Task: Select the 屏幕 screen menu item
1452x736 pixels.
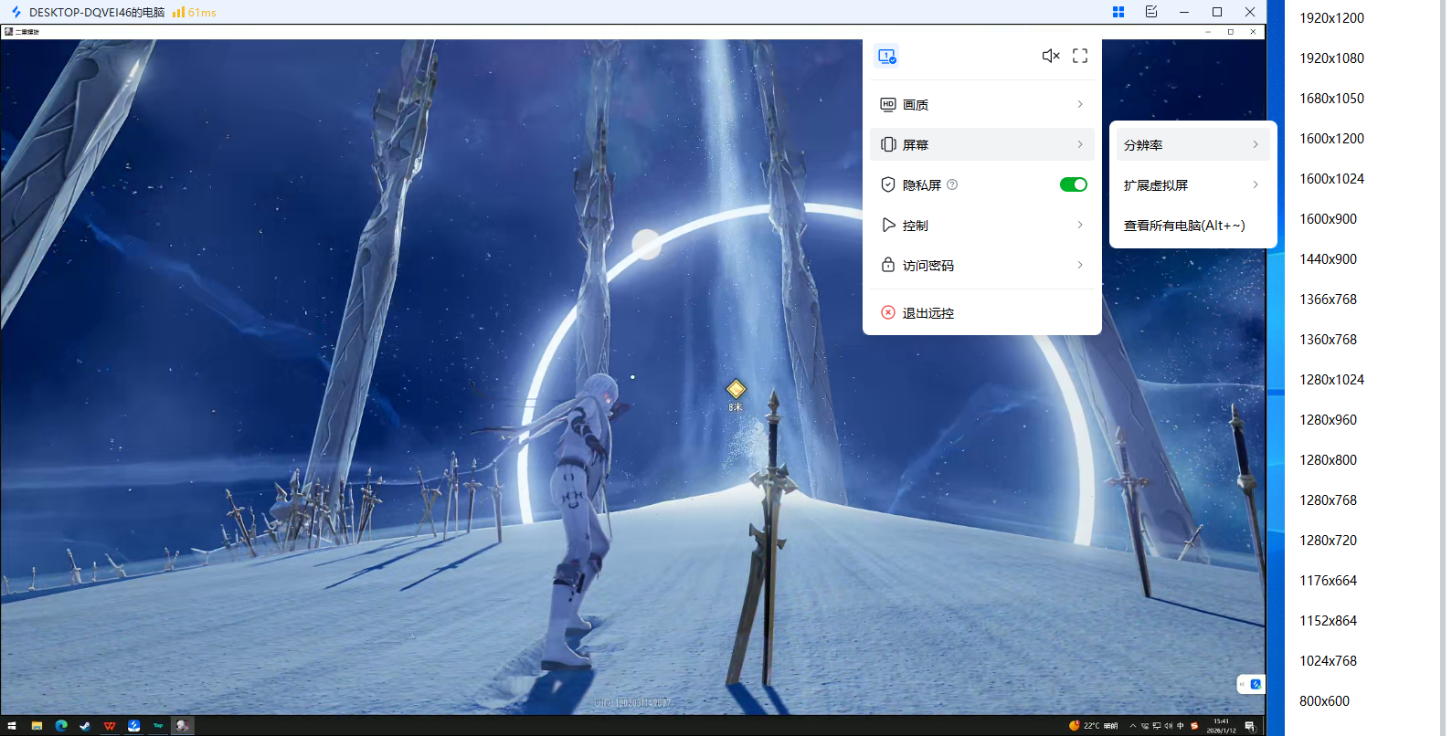Action: coord(982,145)
